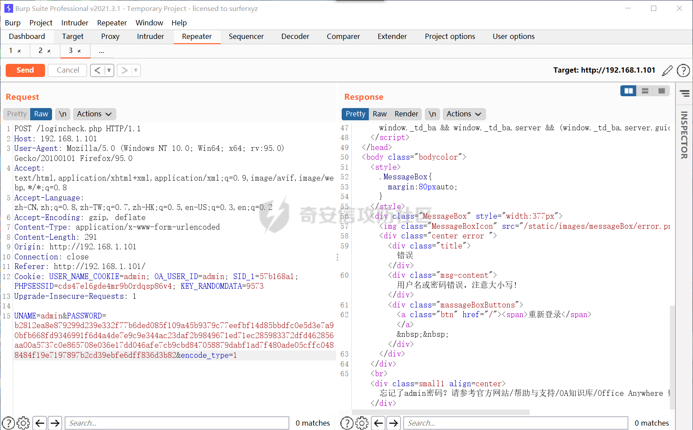Jump to next request search match
693x430 pixels.
coord(55,423)
